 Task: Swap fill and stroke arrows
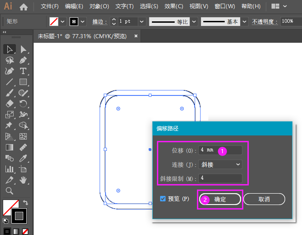(x=25, y=203)
